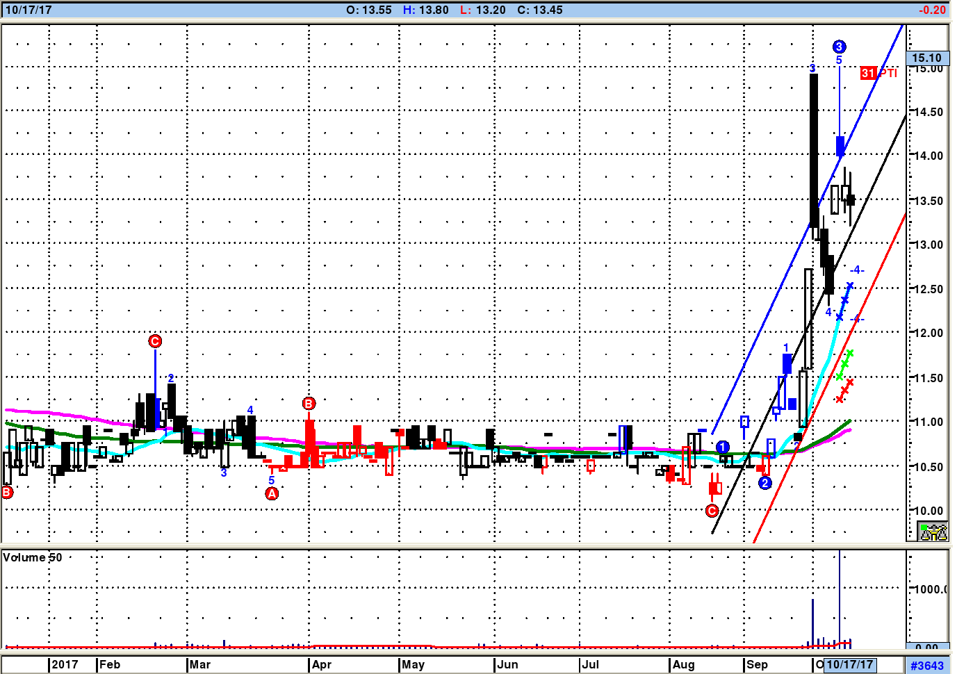This screenshot has width=973, height=674.
Task: Select the blue circled 2 wave marker
Action: pyautogui.click(x=764, y=482)
